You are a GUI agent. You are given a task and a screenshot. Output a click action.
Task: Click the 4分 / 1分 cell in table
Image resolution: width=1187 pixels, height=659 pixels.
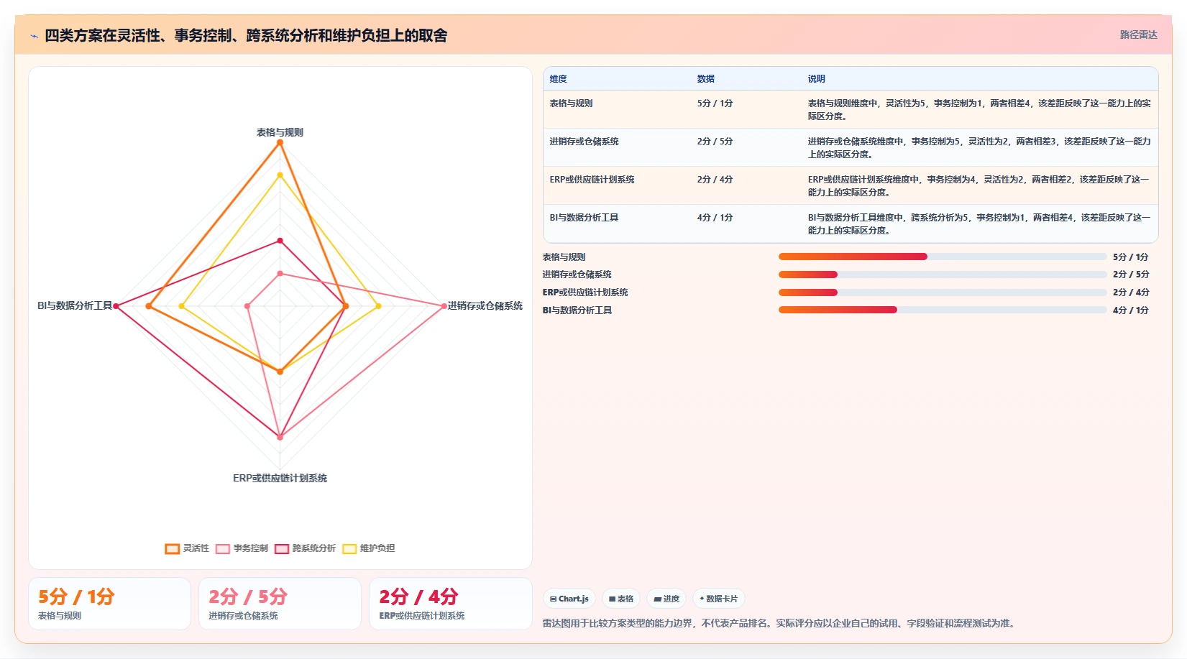click(x=715, y=218)
